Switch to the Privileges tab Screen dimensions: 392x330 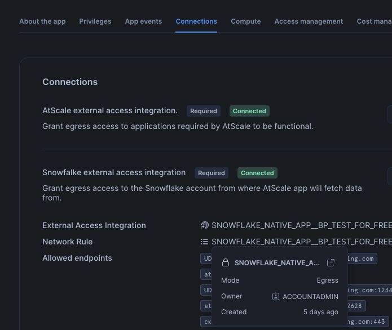point(95,21)
